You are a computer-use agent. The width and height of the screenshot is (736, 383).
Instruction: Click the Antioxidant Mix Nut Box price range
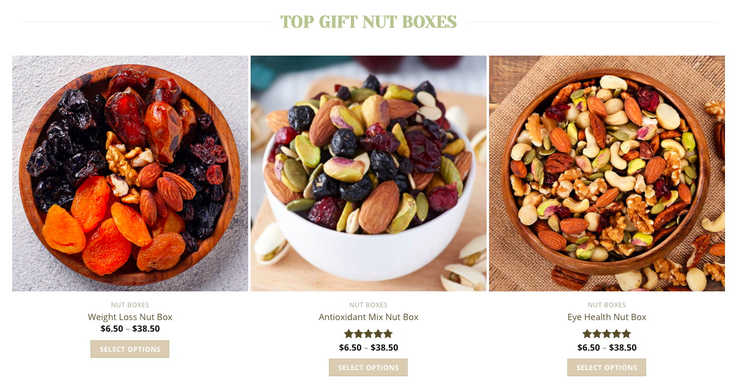[369, 348]
